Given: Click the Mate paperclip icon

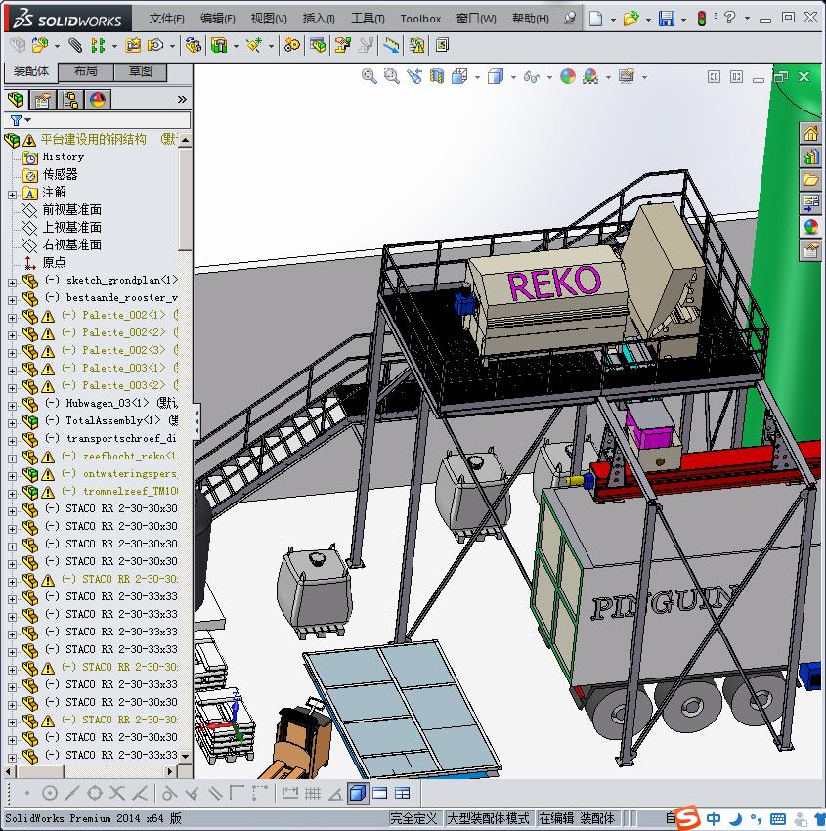Looking at the screenshot, I should 75,45.
